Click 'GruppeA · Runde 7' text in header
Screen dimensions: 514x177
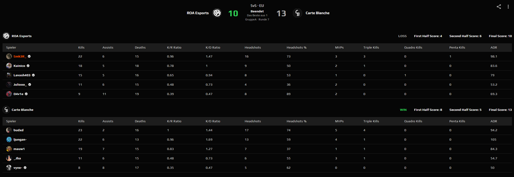(257, 19)
